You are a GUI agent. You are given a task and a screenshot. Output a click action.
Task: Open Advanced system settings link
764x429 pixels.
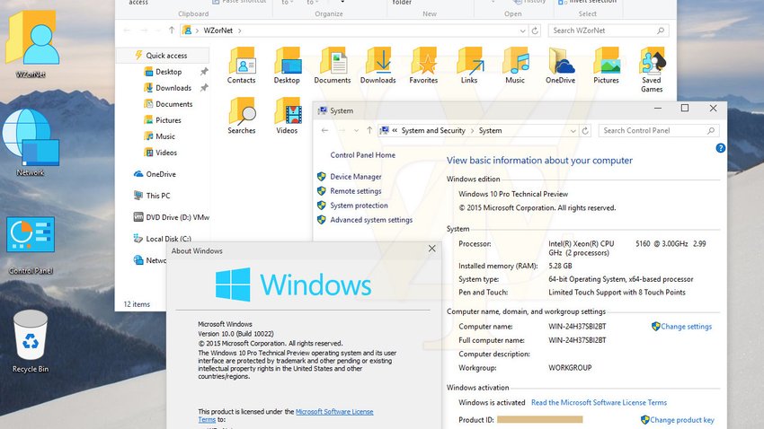pos(371,220)
